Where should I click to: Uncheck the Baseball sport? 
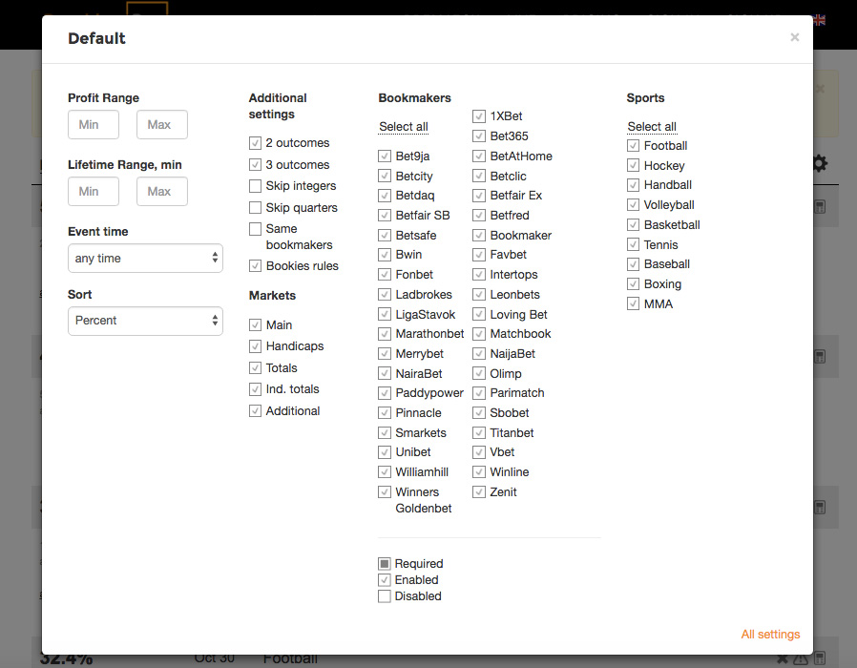(633, 264)
